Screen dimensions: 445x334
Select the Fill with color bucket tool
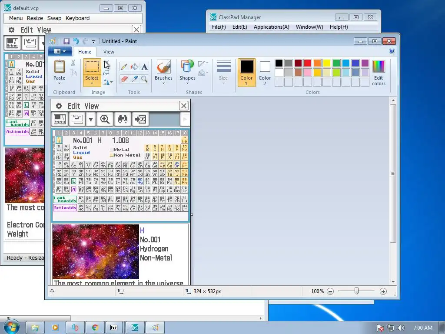pos(134,67)
